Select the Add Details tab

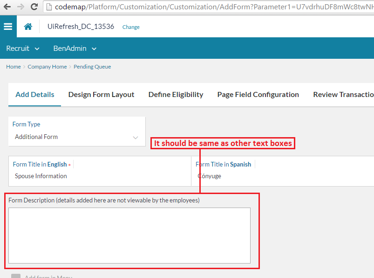(35, 95)
